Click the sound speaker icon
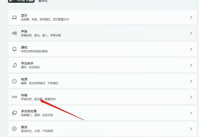This screenshot has width=199, height=137. tap(14, 33)
